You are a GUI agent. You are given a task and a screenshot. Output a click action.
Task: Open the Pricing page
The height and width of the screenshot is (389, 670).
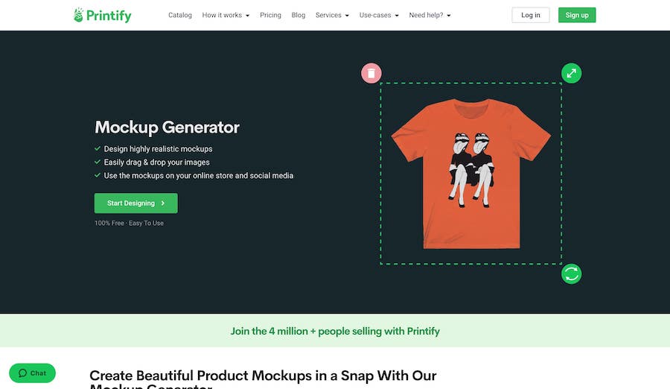coord(270,15)
